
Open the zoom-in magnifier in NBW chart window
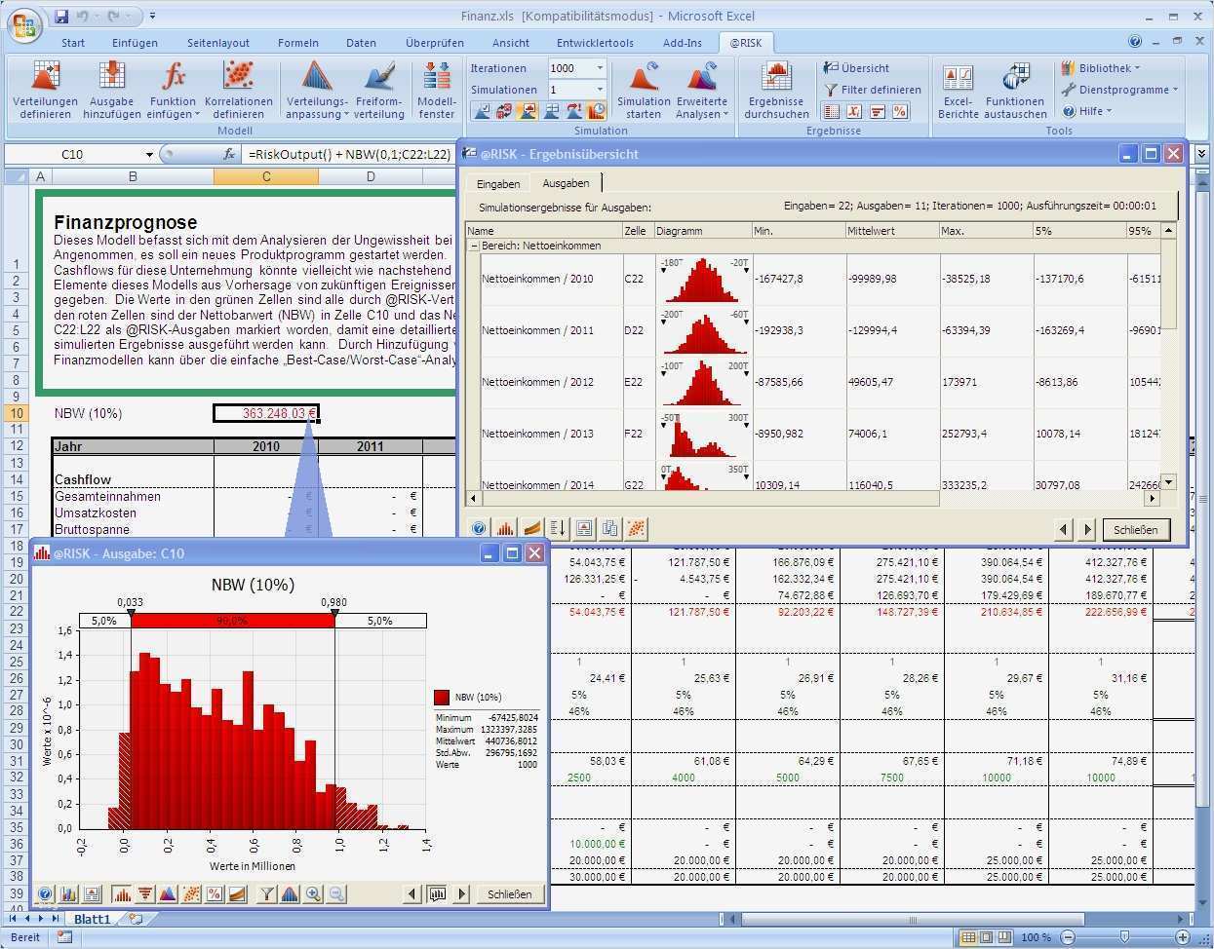tap(313, 893)
